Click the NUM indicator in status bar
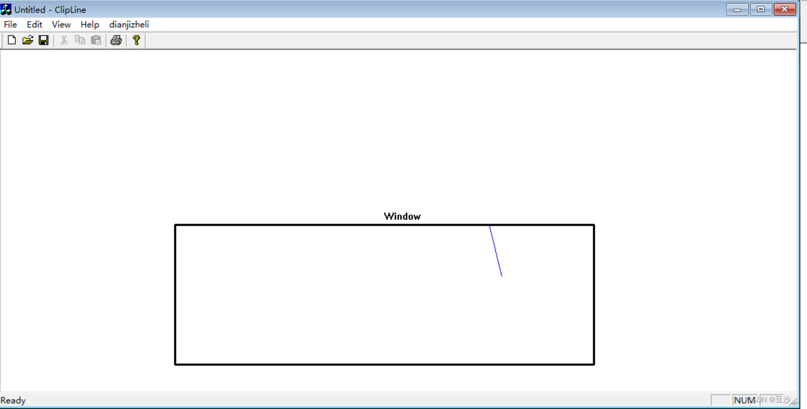The height and width of the screenshot is (409, 807). point(744,400)
